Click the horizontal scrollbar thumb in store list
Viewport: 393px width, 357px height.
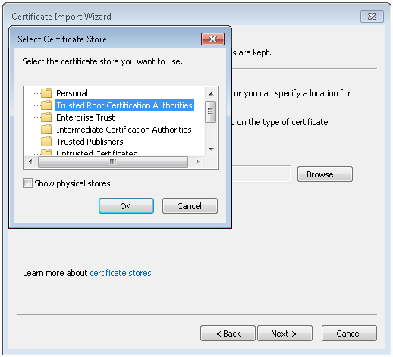(x=113, y=161)
